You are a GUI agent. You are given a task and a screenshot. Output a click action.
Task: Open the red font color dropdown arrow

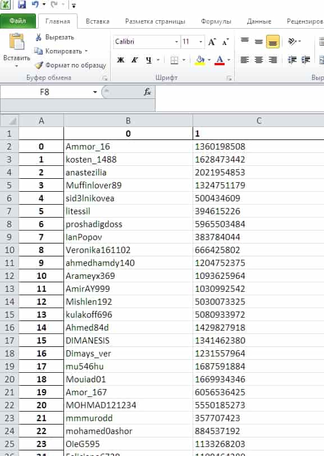tap(229, 60)
